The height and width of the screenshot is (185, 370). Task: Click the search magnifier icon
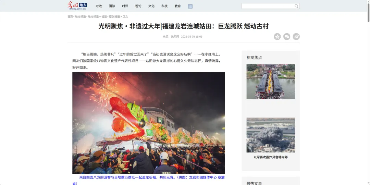296,6
